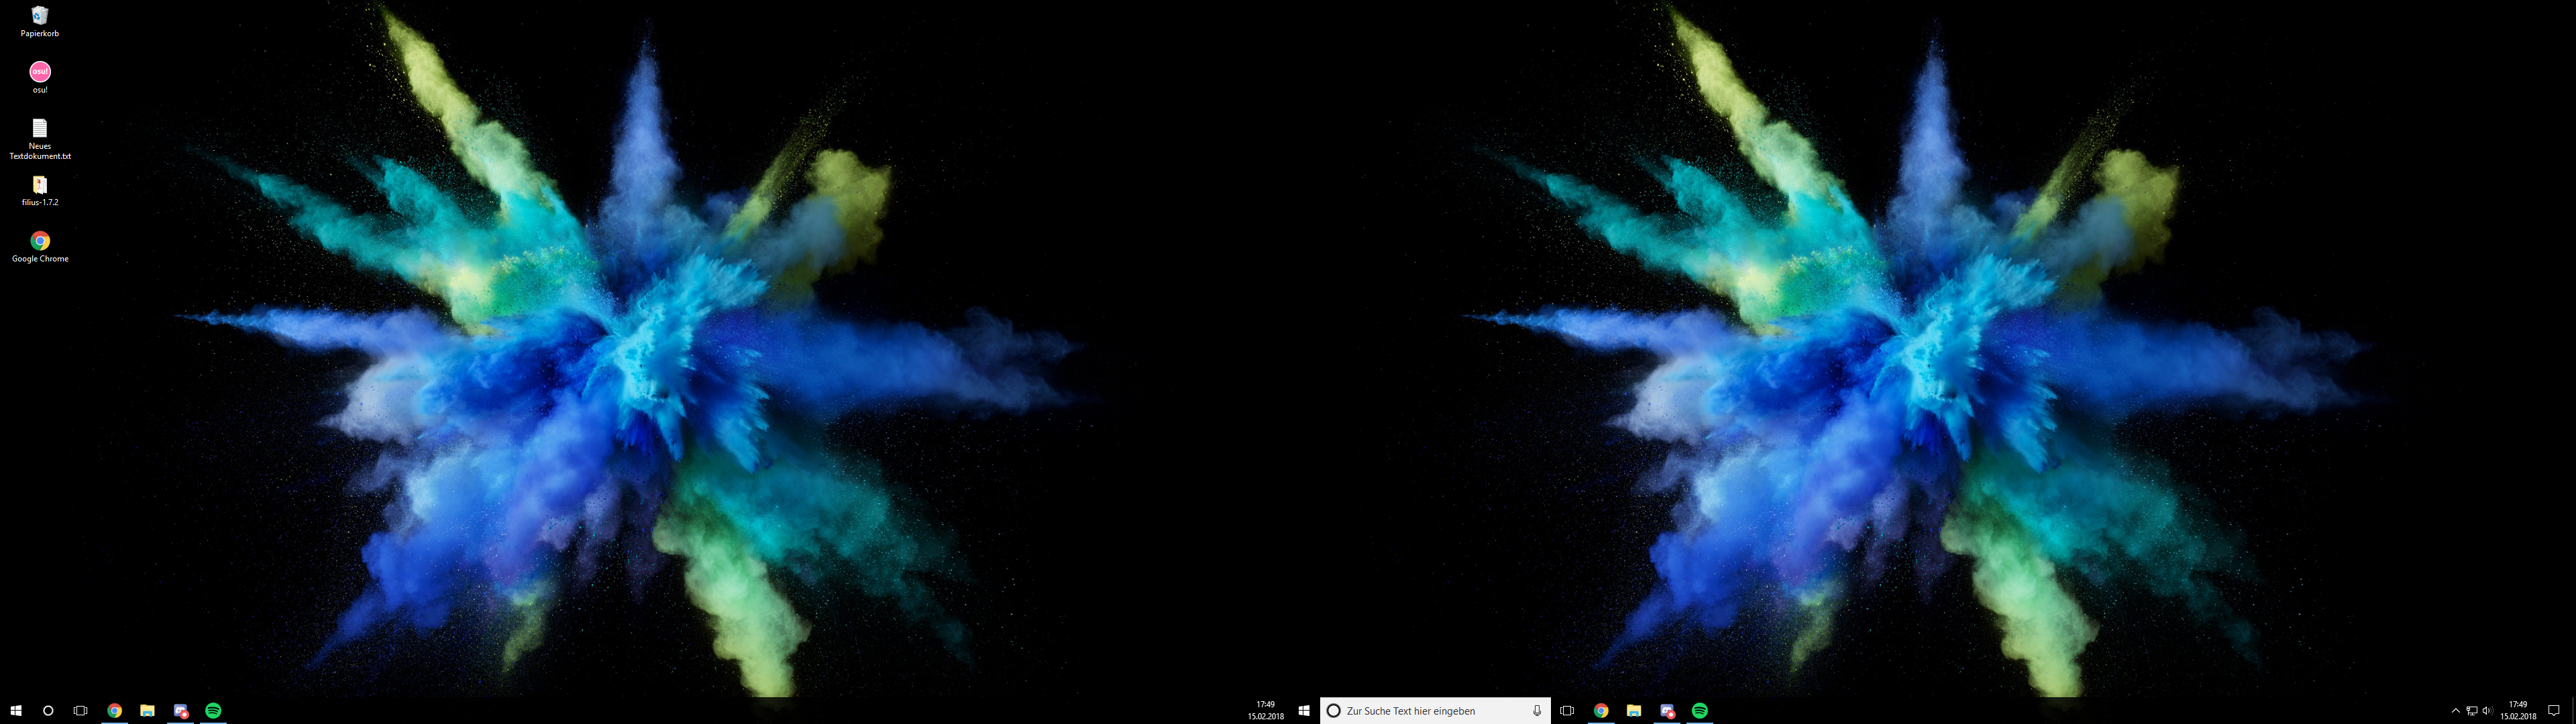Open the Action Center notification icon
Image resolution: width=2576 pixels, height=724 pixels.
(x=2553, y=711)
